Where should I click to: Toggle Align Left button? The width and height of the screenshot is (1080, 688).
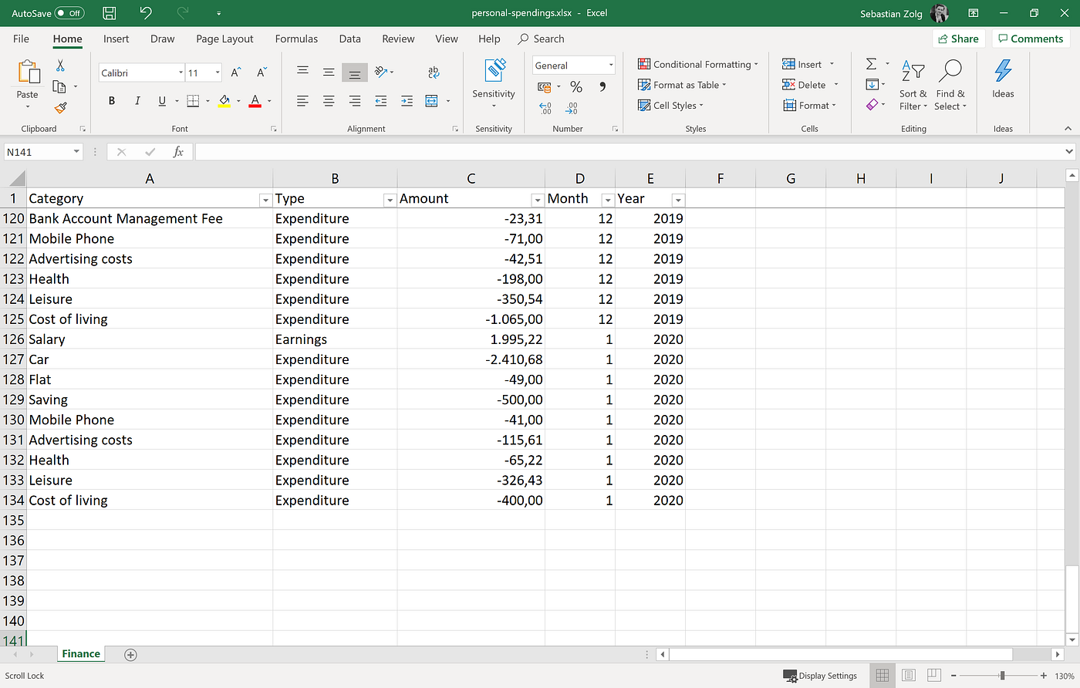302,101
